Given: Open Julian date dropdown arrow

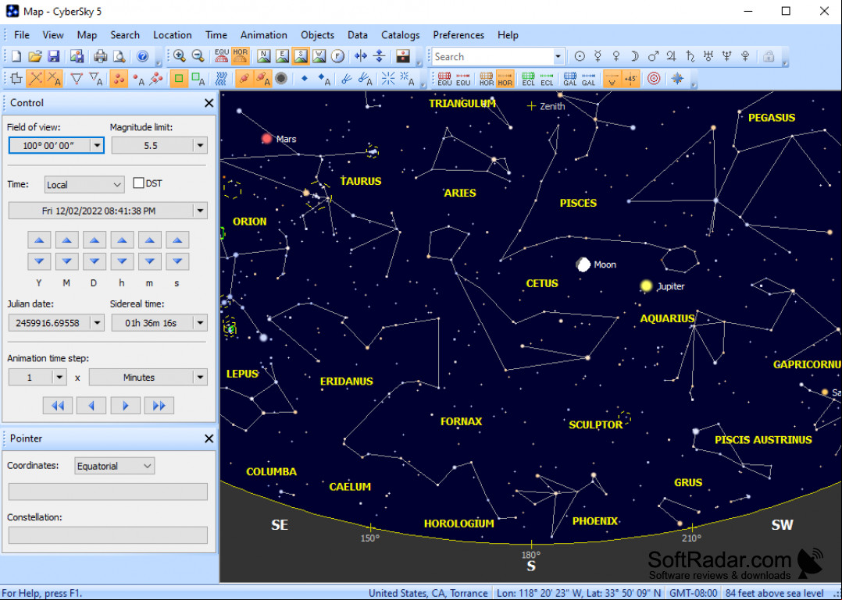Looking at the screenshot, I should point(97,323).
